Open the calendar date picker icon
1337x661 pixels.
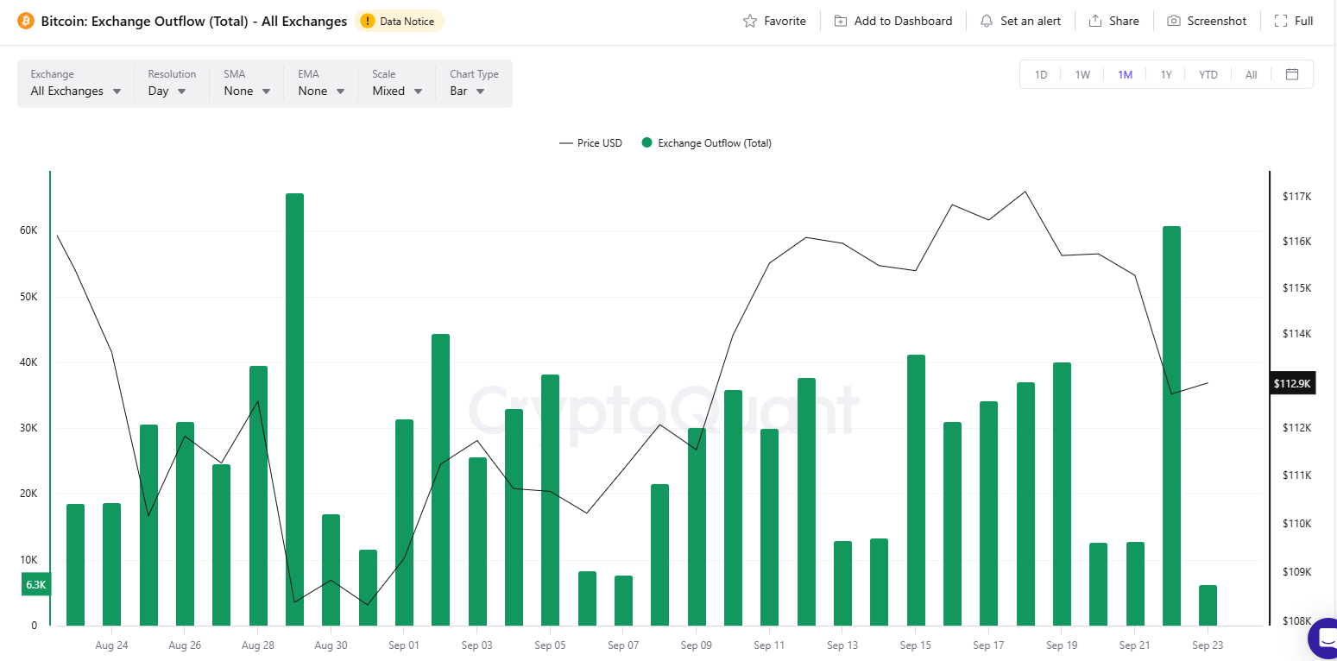(x=1292, y=74)
